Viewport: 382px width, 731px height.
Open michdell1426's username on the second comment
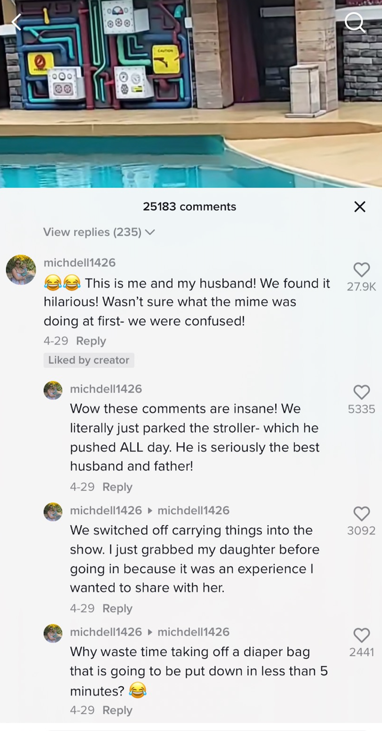pos(106,389)
